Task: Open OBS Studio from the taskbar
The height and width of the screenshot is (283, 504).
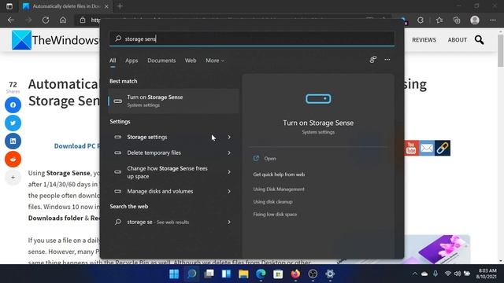Action: (x=313, y=274)
